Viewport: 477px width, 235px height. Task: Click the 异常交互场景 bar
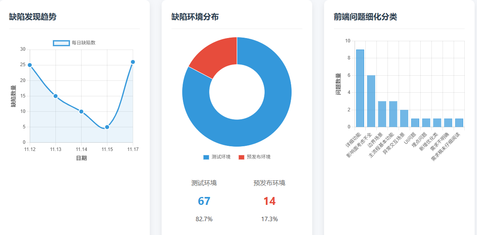404,118
